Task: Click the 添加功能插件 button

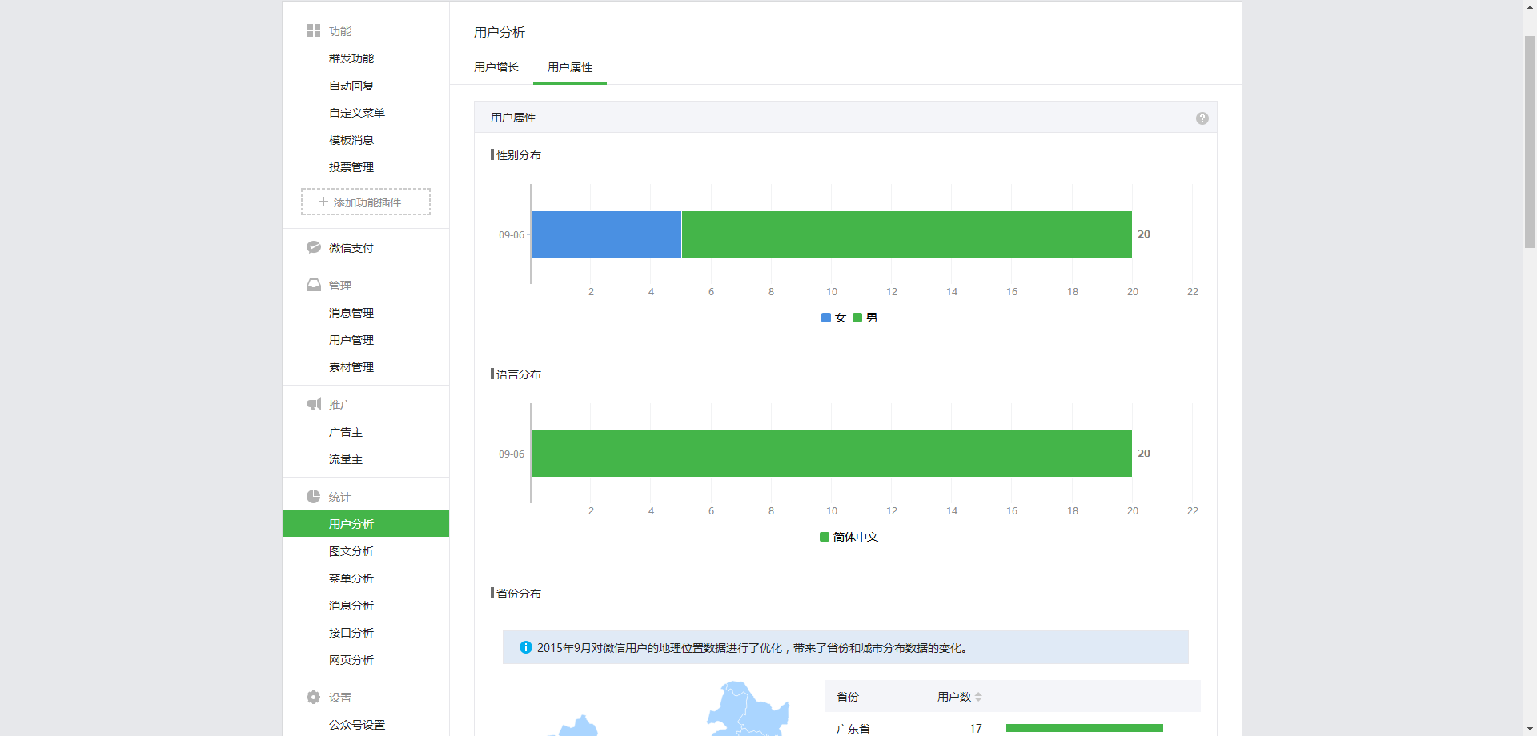Action: click(x=366, y=202)
